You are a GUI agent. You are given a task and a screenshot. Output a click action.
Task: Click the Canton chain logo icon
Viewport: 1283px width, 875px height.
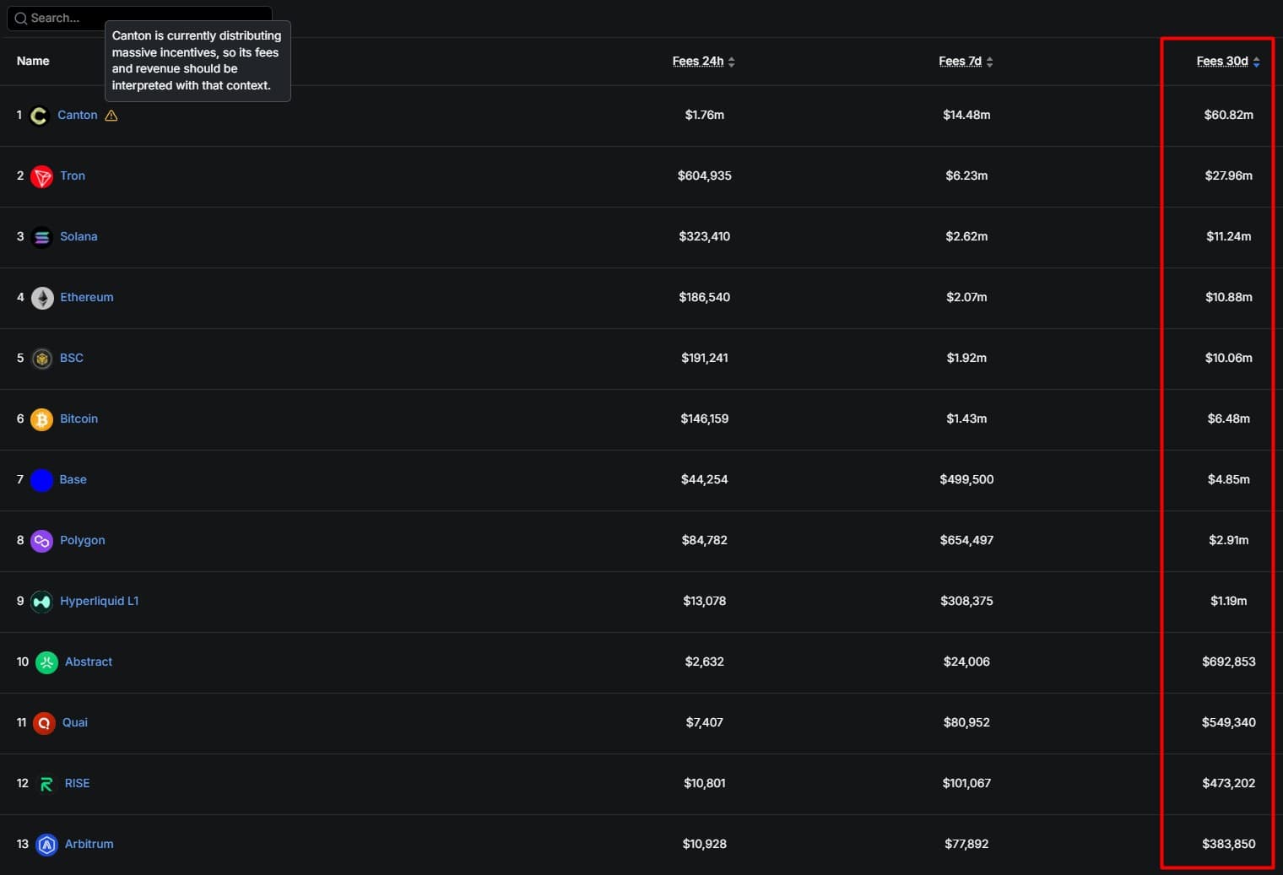coord(39,116)
